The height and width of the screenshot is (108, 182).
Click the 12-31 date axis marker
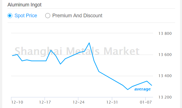(112, 102)
